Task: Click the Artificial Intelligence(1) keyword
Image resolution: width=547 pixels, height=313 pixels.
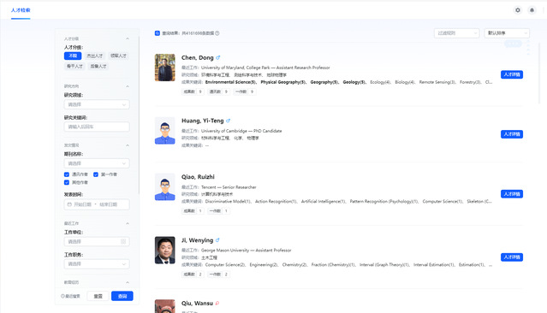Action: pos(324,202)
